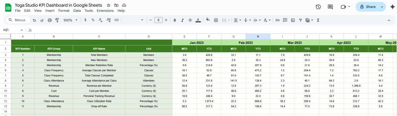Decrease font size with minus

pos(150,20)
